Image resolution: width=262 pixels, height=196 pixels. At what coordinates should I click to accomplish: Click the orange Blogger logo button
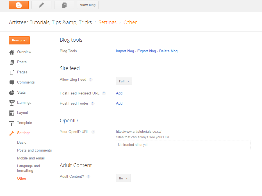pos(19,5)
